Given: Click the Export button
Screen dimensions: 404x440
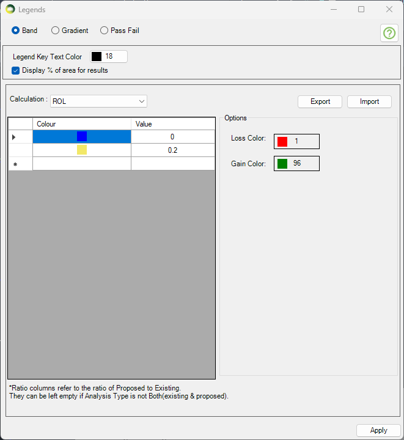Looking at the screenshot, I should [x=320, y=101].
